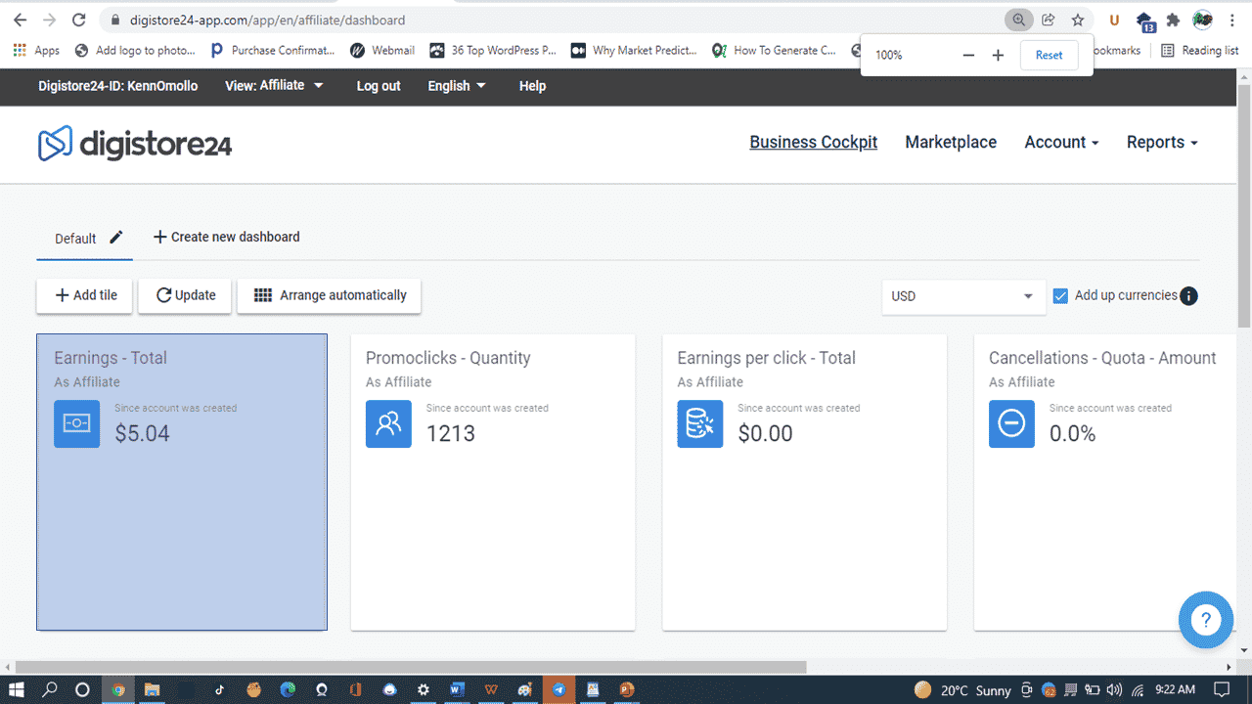The height and width of the screenshot is (704, 1252).
Task: Click the orange U extension icon
Action: (1114, 20)
